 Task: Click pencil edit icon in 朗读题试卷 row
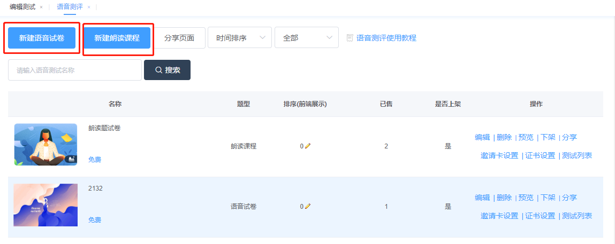tap(308, 146)
